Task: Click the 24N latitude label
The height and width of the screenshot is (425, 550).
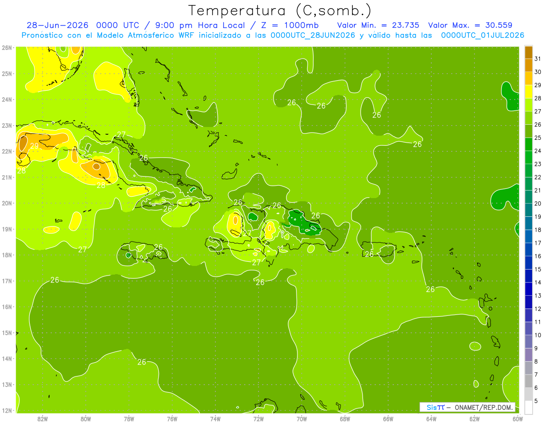Action: tap(6, 99)
